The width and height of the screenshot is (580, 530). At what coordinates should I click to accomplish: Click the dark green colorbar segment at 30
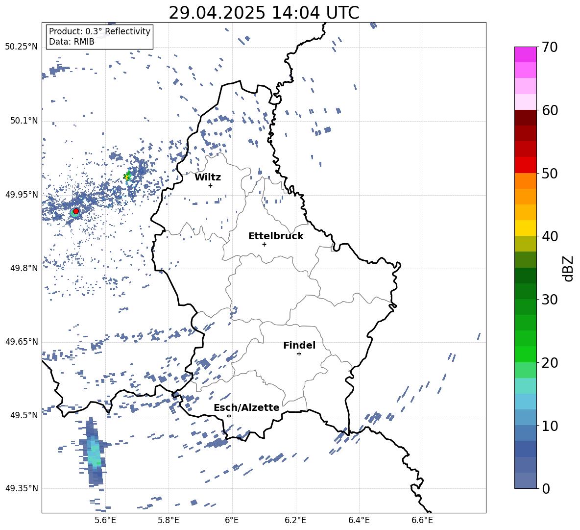tap(525, 291)
